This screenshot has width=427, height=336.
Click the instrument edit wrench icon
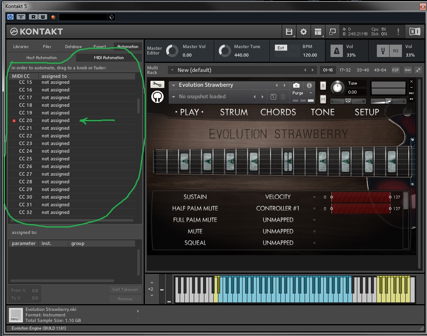[157, 85]
